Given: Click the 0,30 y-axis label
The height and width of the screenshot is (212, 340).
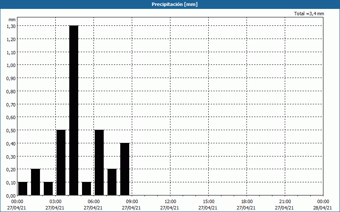Looking at the screenshot, I should [x=11, y=156].
